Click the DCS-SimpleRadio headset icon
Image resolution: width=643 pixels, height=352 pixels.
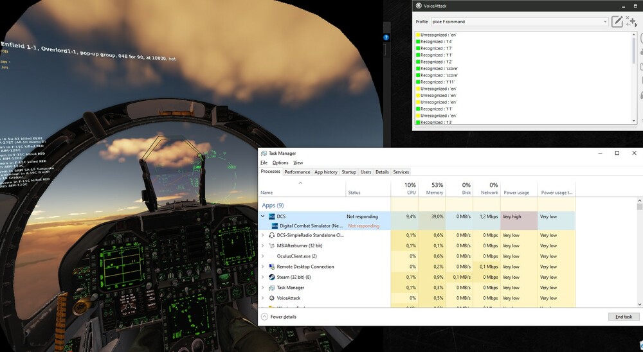271,235
